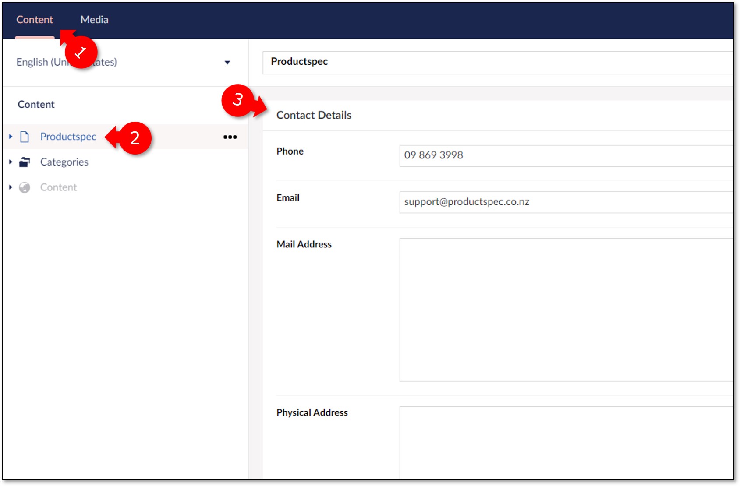Open Productspec actions menu (three dots)

coord(230,137)
